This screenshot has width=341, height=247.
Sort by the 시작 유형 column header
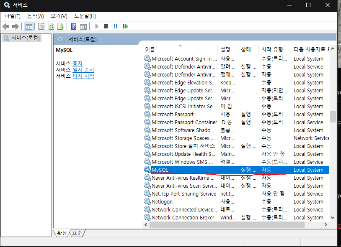[x=275, y=49]
